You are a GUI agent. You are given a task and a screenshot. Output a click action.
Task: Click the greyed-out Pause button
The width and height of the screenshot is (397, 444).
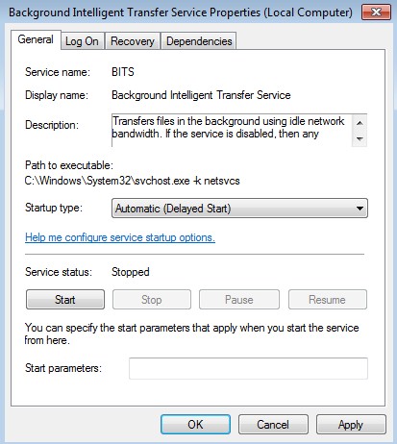point(239,300)
